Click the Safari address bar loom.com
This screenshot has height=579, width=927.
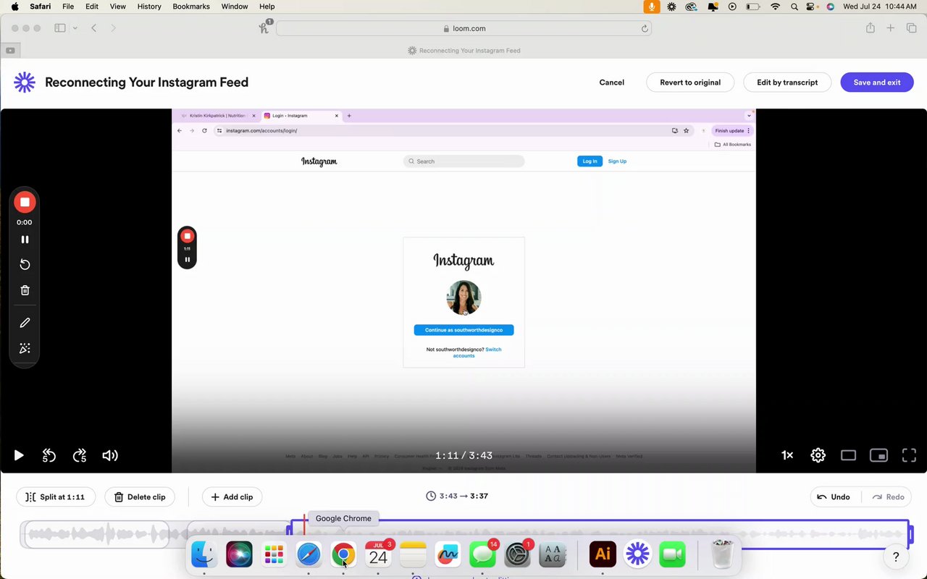[x=463, y=28]
